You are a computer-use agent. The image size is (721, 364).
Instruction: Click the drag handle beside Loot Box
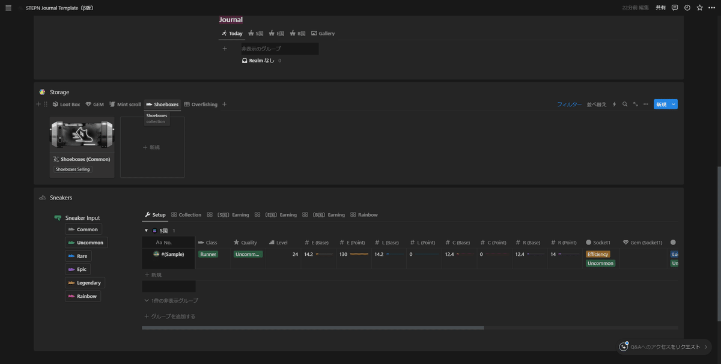point(46,105)
